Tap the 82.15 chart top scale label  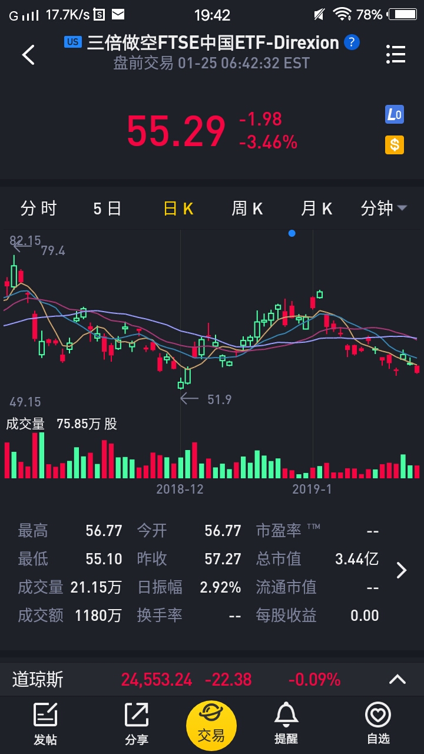click(25, 240)
